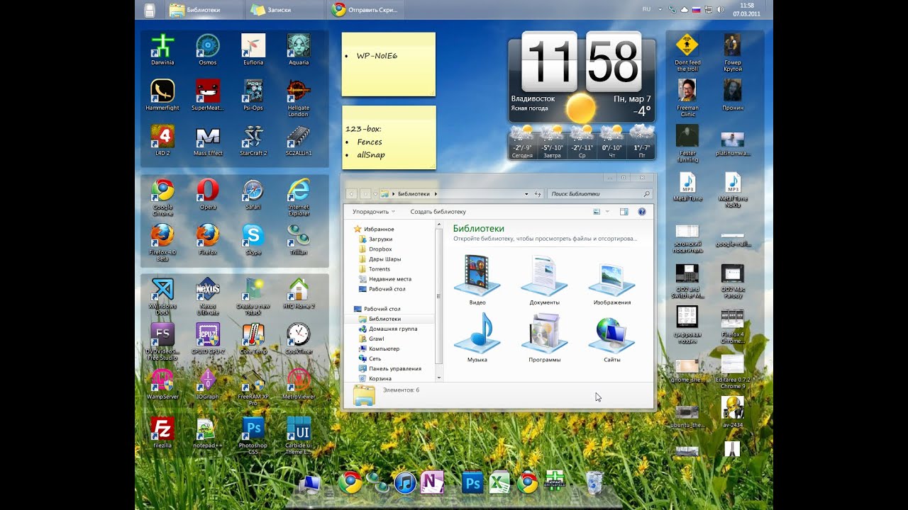Open the RU input language selector

[x=646, y=9]
